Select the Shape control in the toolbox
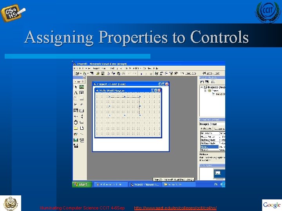This screenshot has width=282, height=211. tap(76, 134)
